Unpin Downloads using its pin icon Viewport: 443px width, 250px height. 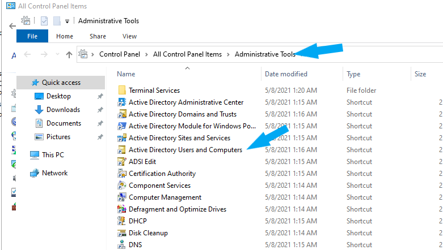(x=100, y=110)
